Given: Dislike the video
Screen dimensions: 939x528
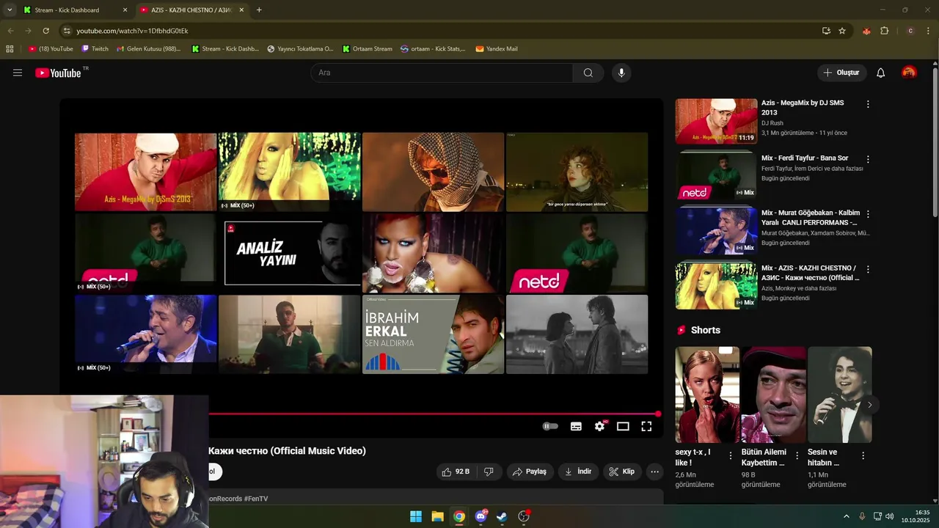Looking at the screenshot, I should (x=489, y=472).
